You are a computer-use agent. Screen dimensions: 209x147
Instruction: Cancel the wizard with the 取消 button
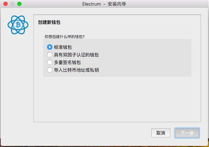pos(161,133)
